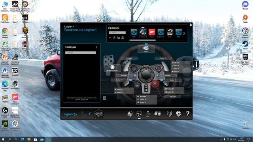Select the Button 24 assignment label
The height and width of the screenshot is (142, 253).
tap(173, 97)
